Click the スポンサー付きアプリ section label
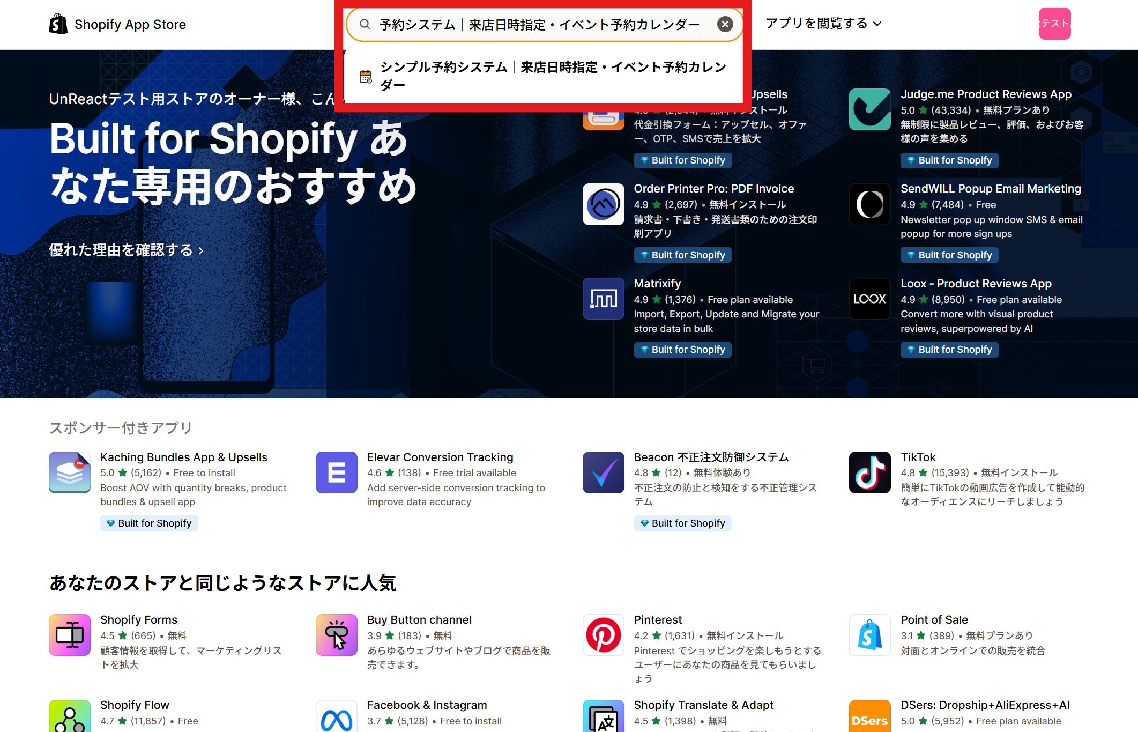The width and height of the screenshot is (1138, 732). pyautogui.click(x=121, y=428)
